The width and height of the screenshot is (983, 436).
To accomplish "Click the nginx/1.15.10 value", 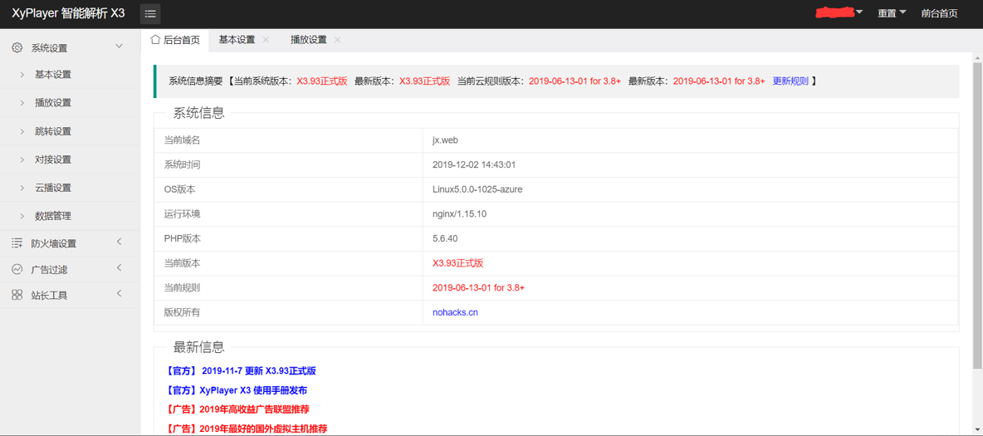I will point(459,213).
